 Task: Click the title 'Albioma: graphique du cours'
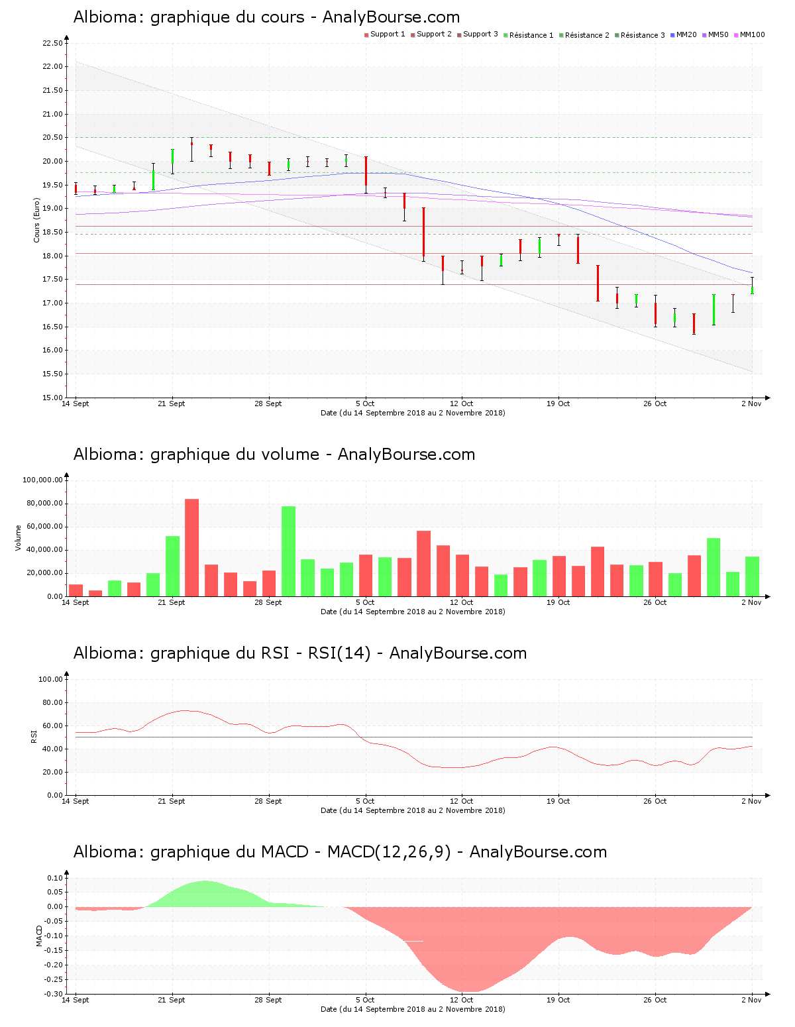tap(189, 17)
